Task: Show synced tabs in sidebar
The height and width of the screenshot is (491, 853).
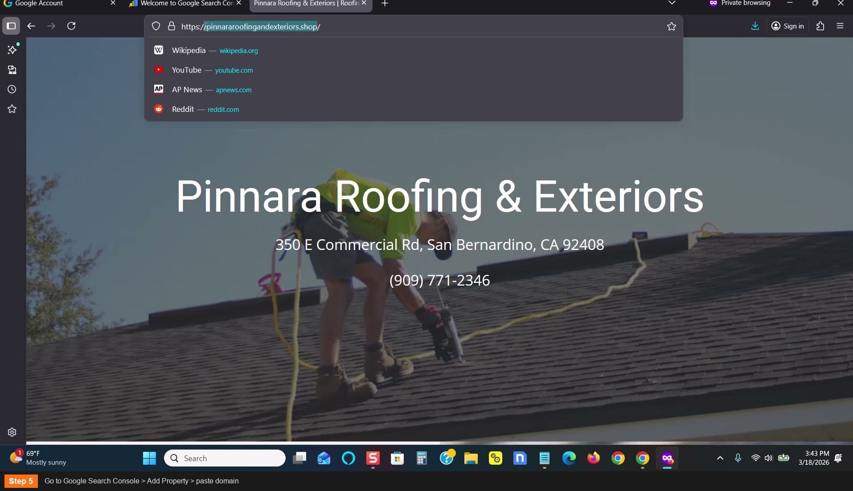Action: (12, 70)
